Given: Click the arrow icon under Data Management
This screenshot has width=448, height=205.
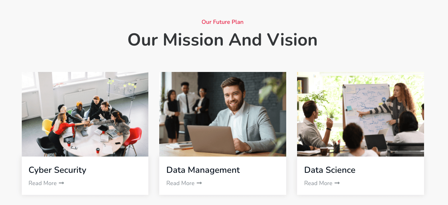Looking at the screenshot, I should tap(199, 183).
